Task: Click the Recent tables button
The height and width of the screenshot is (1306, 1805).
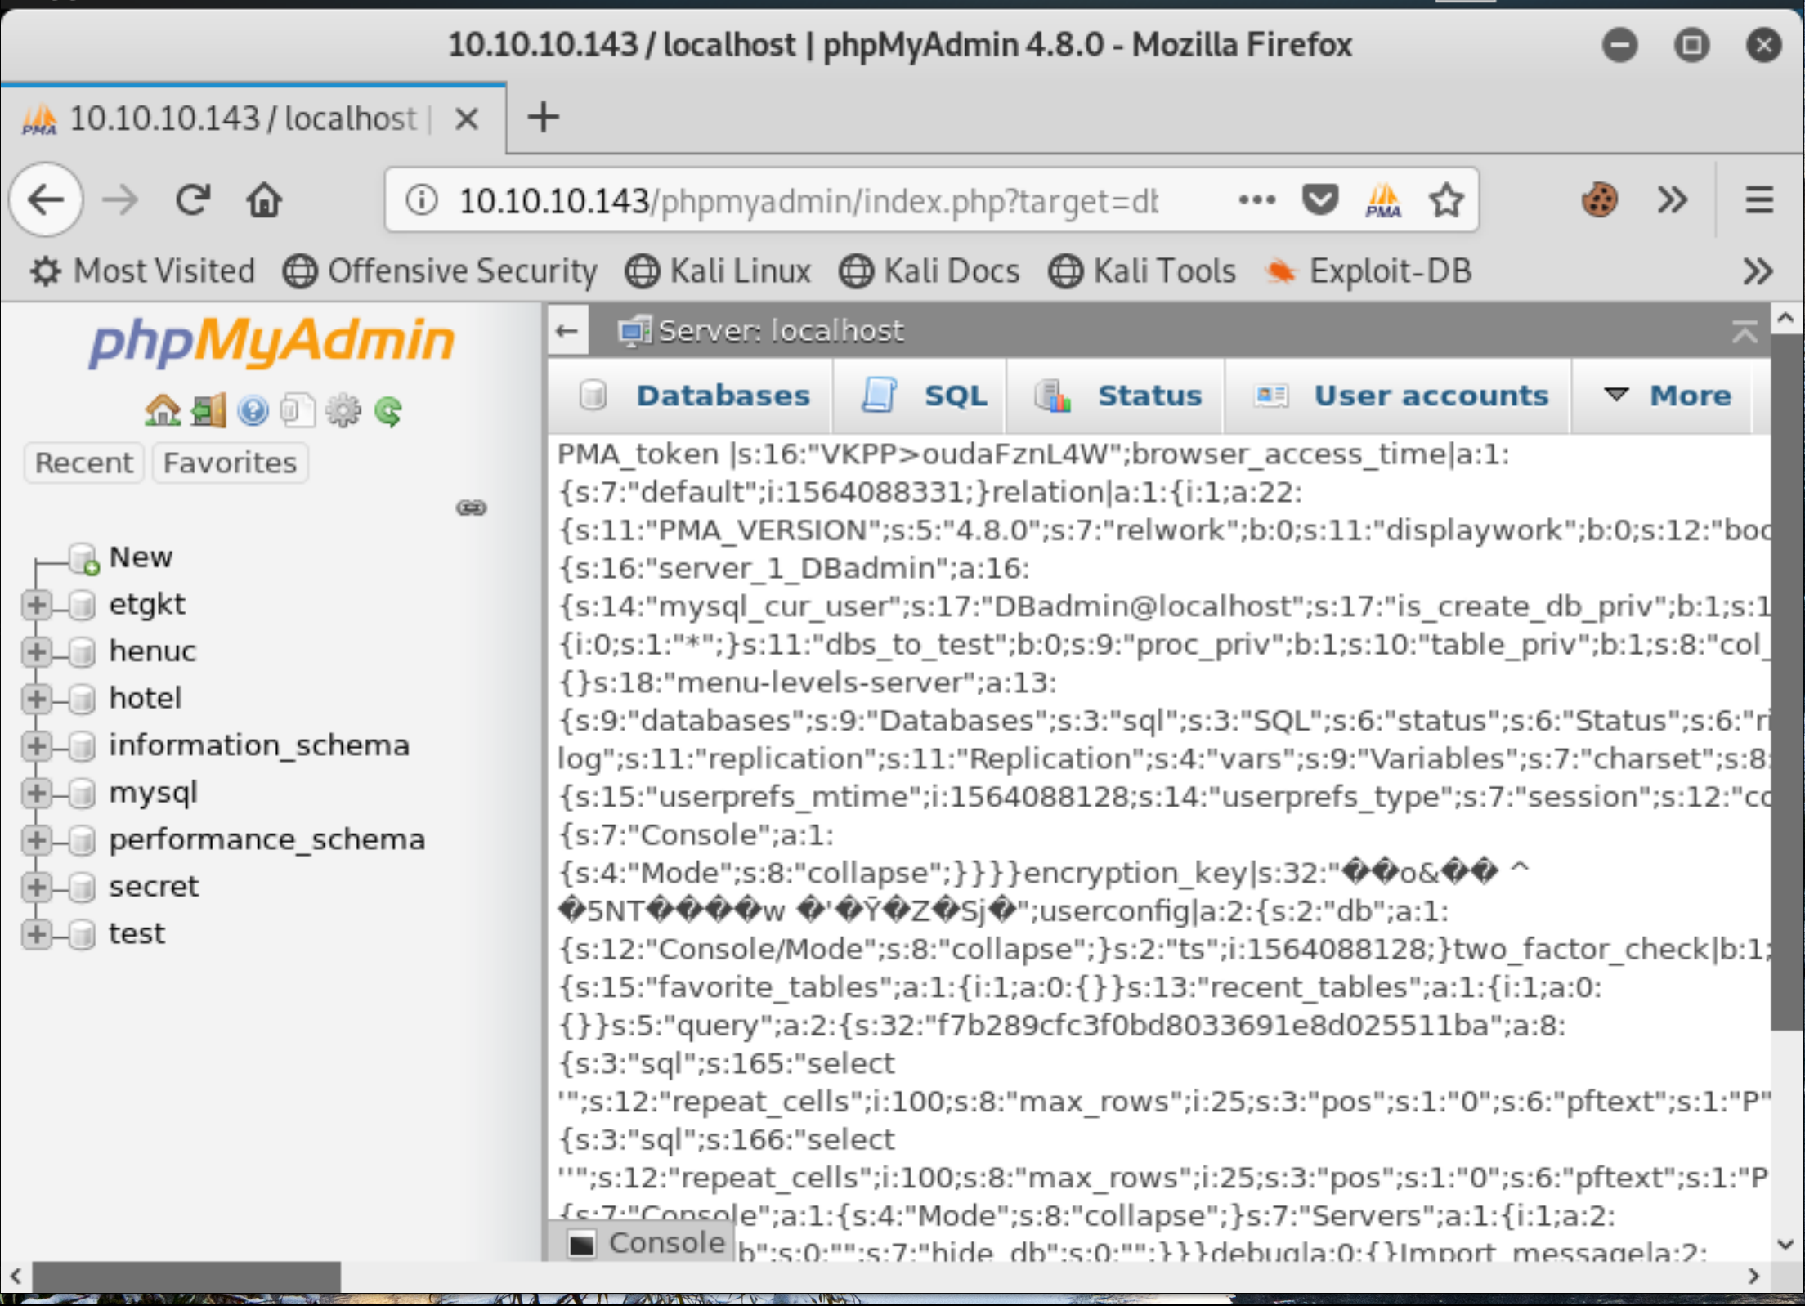Action: (83, 463)
